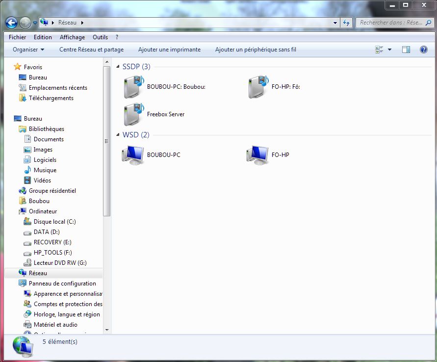This screenshot has width=437, height=362.
Task: Expand the arrow after Réseau in the address bar
Action: click(x=82, y=23)
